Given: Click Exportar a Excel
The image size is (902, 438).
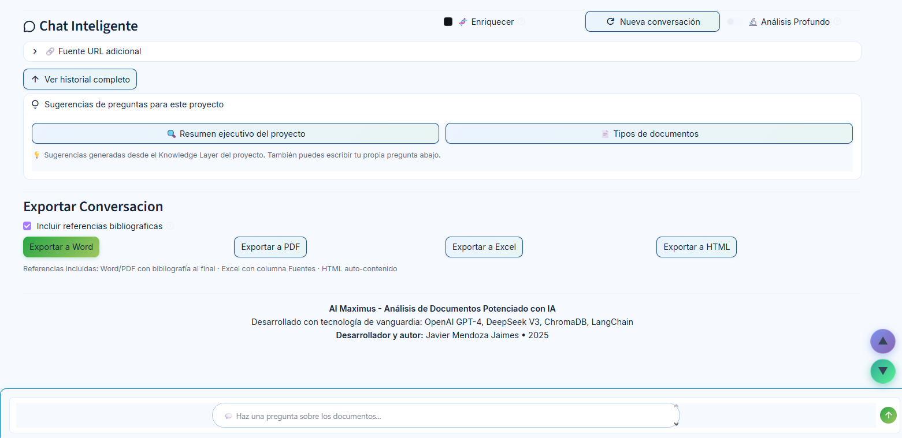Looking at the screenshot, I should pos(484,247).
